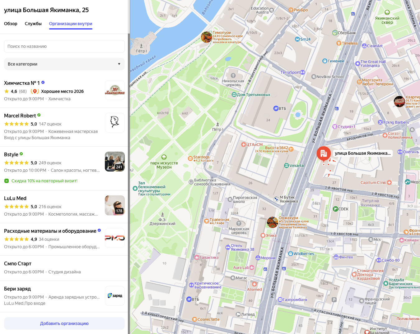Click the CDEK green map icon
The image size is (420, 334).
click(x=335, y=209)
